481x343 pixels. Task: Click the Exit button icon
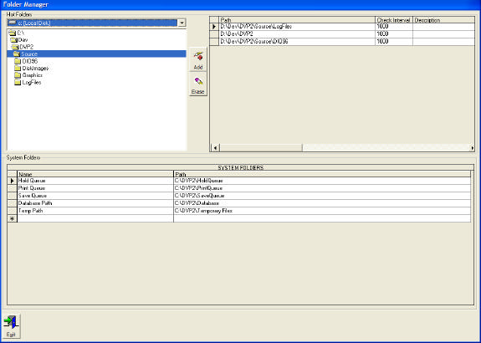coord(12,326)
